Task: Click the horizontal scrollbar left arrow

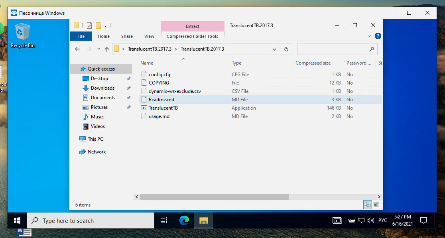Action: click(137, 197)
